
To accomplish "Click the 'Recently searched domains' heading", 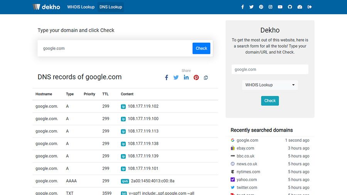I will click(261, 130).
